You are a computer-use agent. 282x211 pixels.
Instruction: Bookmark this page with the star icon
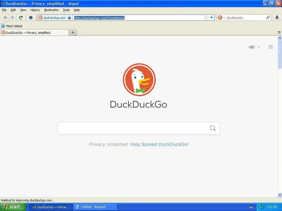pyautogui.click(x=206, y=18)
